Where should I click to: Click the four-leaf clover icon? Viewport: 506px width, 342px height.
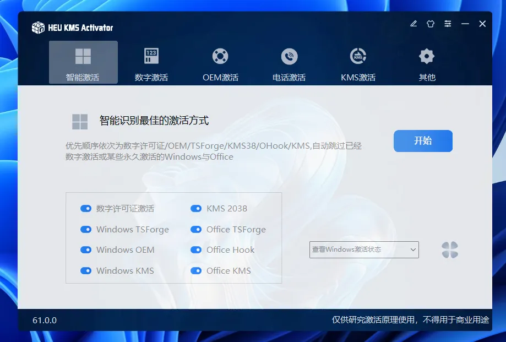[x=450, y=249]
